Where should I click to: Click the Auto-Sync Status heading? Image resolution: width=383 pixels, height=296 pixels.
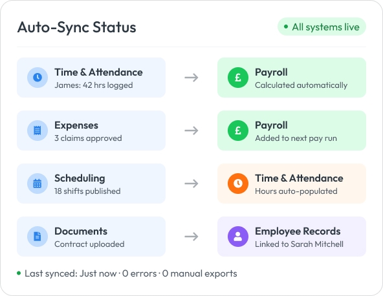pos(77,27)
